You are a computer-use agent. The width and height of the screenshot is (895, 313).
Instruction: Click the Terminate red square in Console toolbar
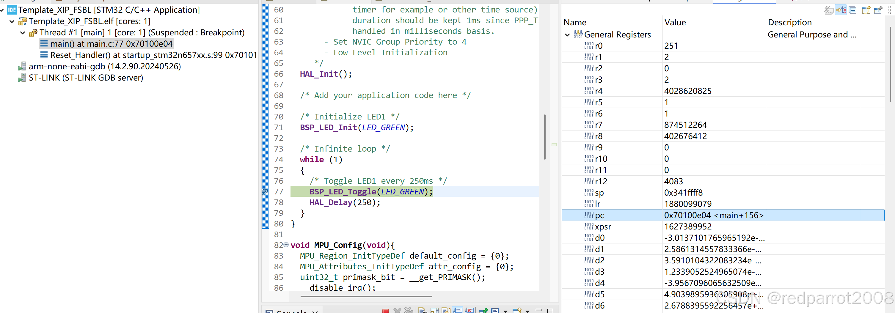[385, 311]
